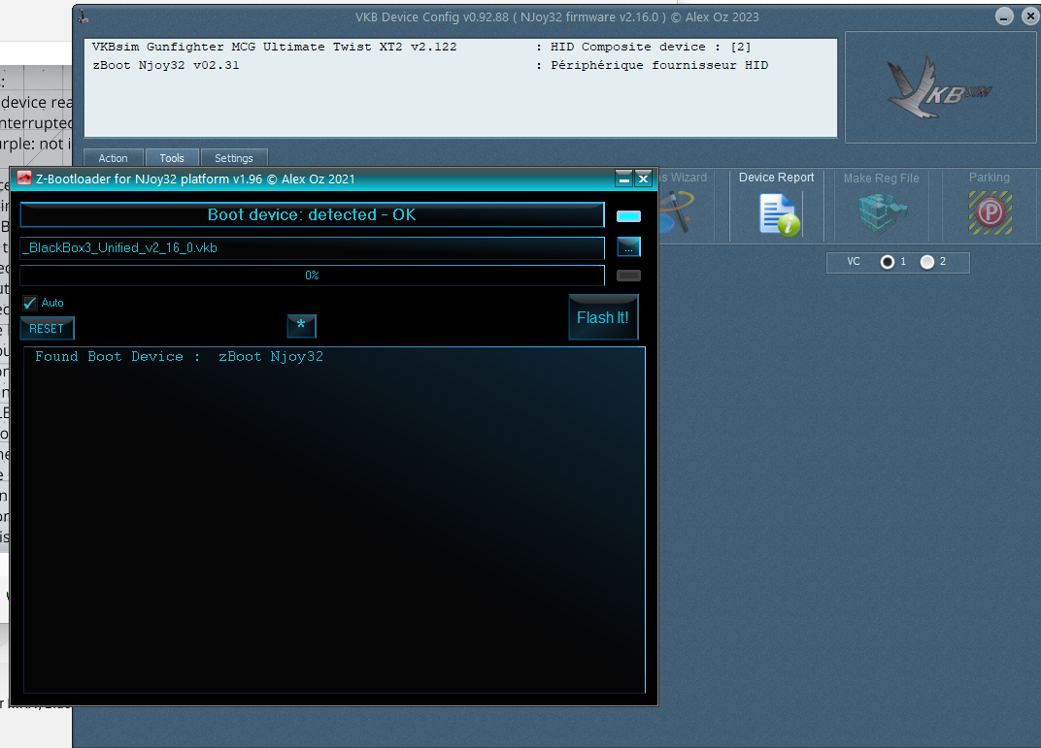
Task: Click the HID Composite device text
Action: click(651, 48)
